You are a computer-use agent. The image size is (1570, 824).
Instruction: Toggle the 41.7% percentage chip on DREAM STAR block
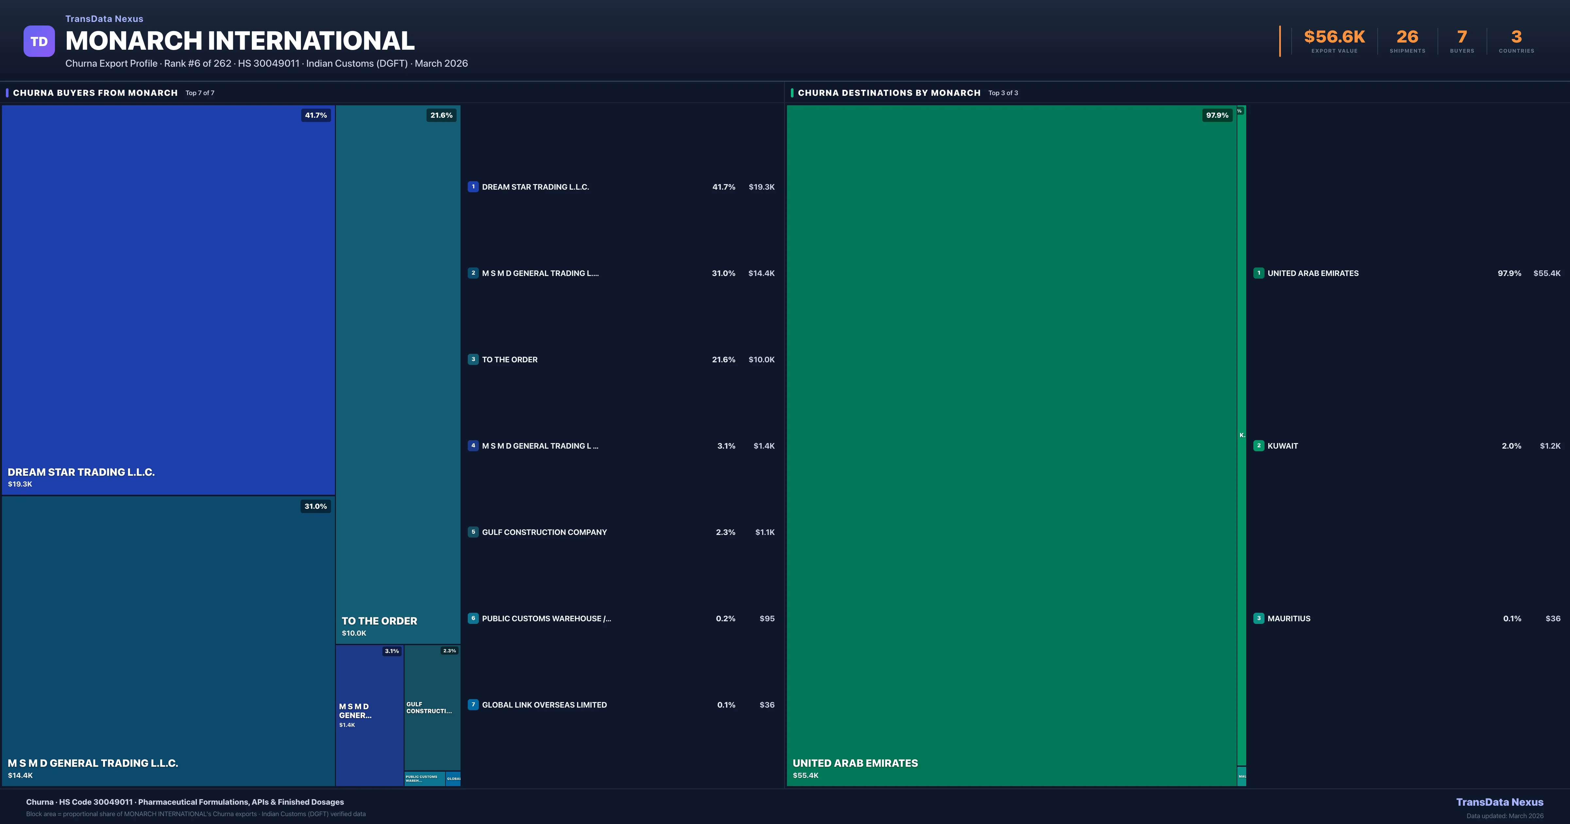point(316,114)
